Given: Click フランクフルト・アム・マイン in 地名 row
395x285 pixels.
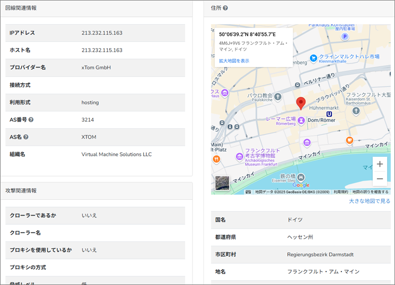Looking at the screenshot, I should point(323,272).
